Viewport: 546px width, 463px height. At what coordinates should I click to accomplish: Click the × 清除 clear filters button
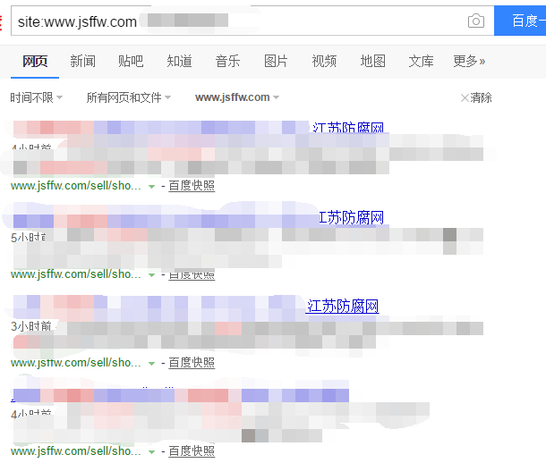pos(476,97)
